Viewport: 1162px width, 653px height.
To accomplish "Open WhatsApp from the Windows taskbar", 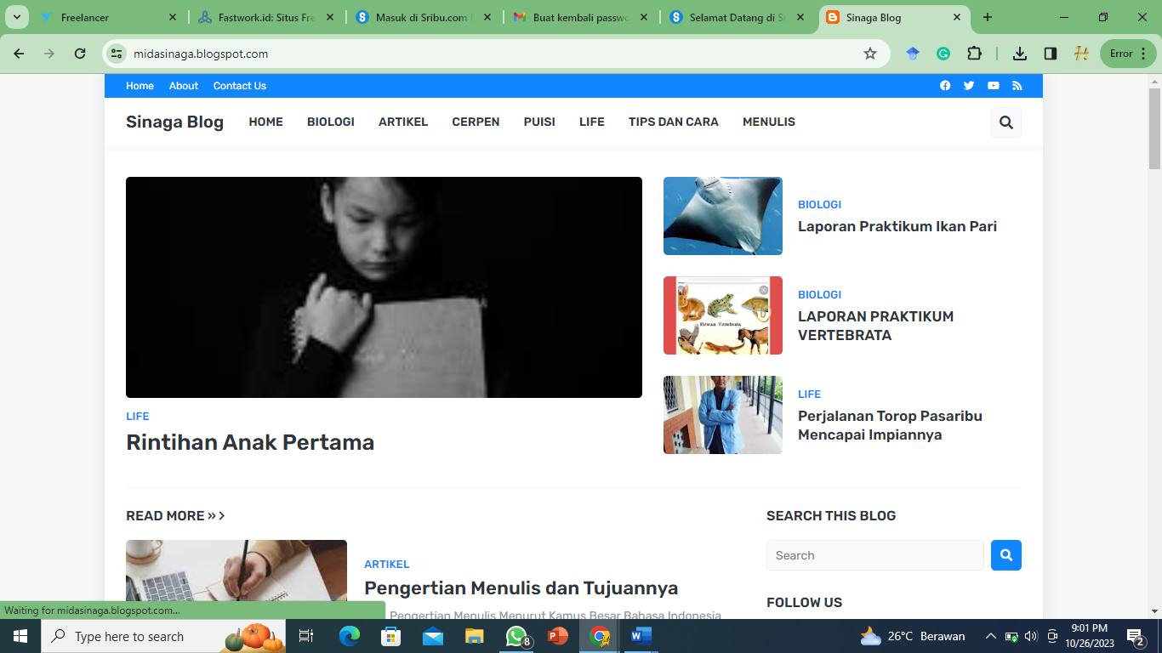I will point(516,636).
